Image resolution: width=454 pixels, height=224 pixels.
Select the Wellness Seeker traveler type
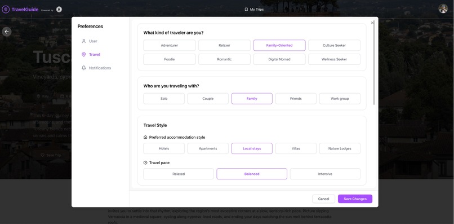(x=335, y=59)
